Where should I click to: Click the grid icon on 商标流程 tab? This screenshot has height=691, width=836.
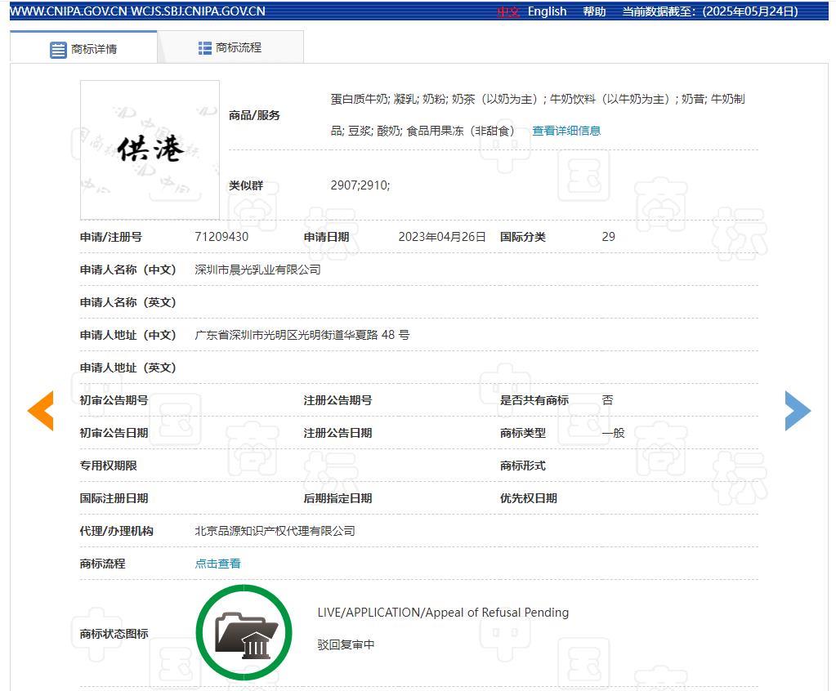[205, 48]
